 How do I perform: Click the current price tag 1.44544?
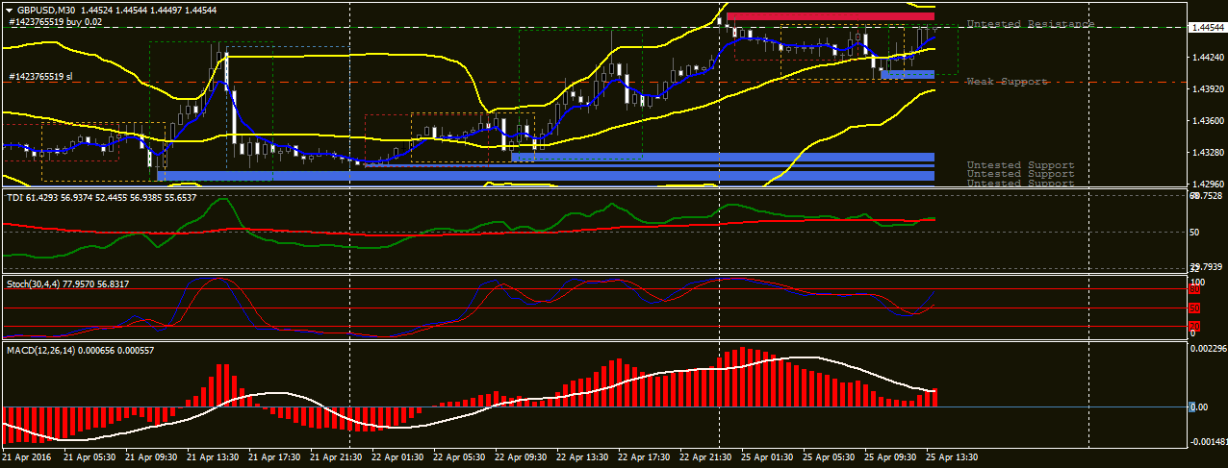tap(1208, 29)
